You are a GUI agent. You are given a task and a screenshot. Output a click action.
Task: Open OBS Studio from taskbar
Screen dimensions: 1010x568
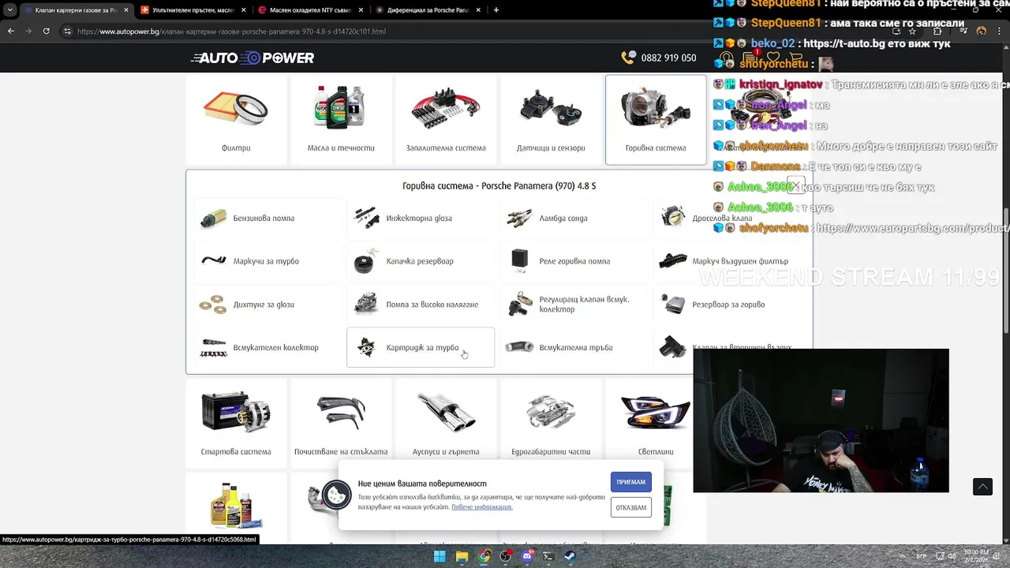point(506,556)
